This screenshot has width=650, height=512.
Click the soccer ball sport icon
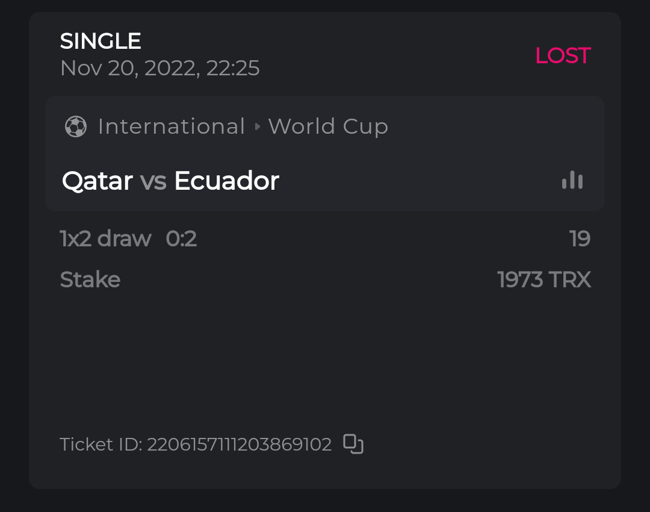(76, 126)
